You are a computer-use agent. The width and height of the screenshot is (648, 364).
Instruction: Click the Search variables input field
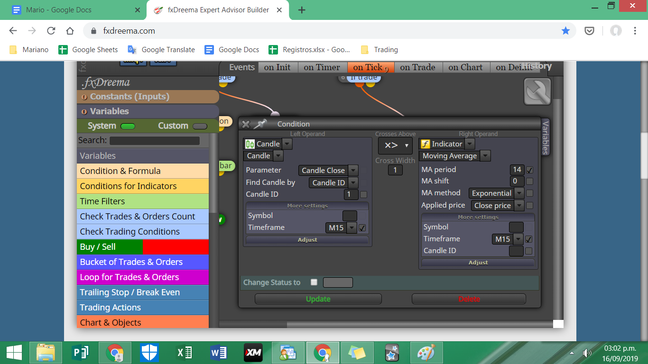[155, 141]
